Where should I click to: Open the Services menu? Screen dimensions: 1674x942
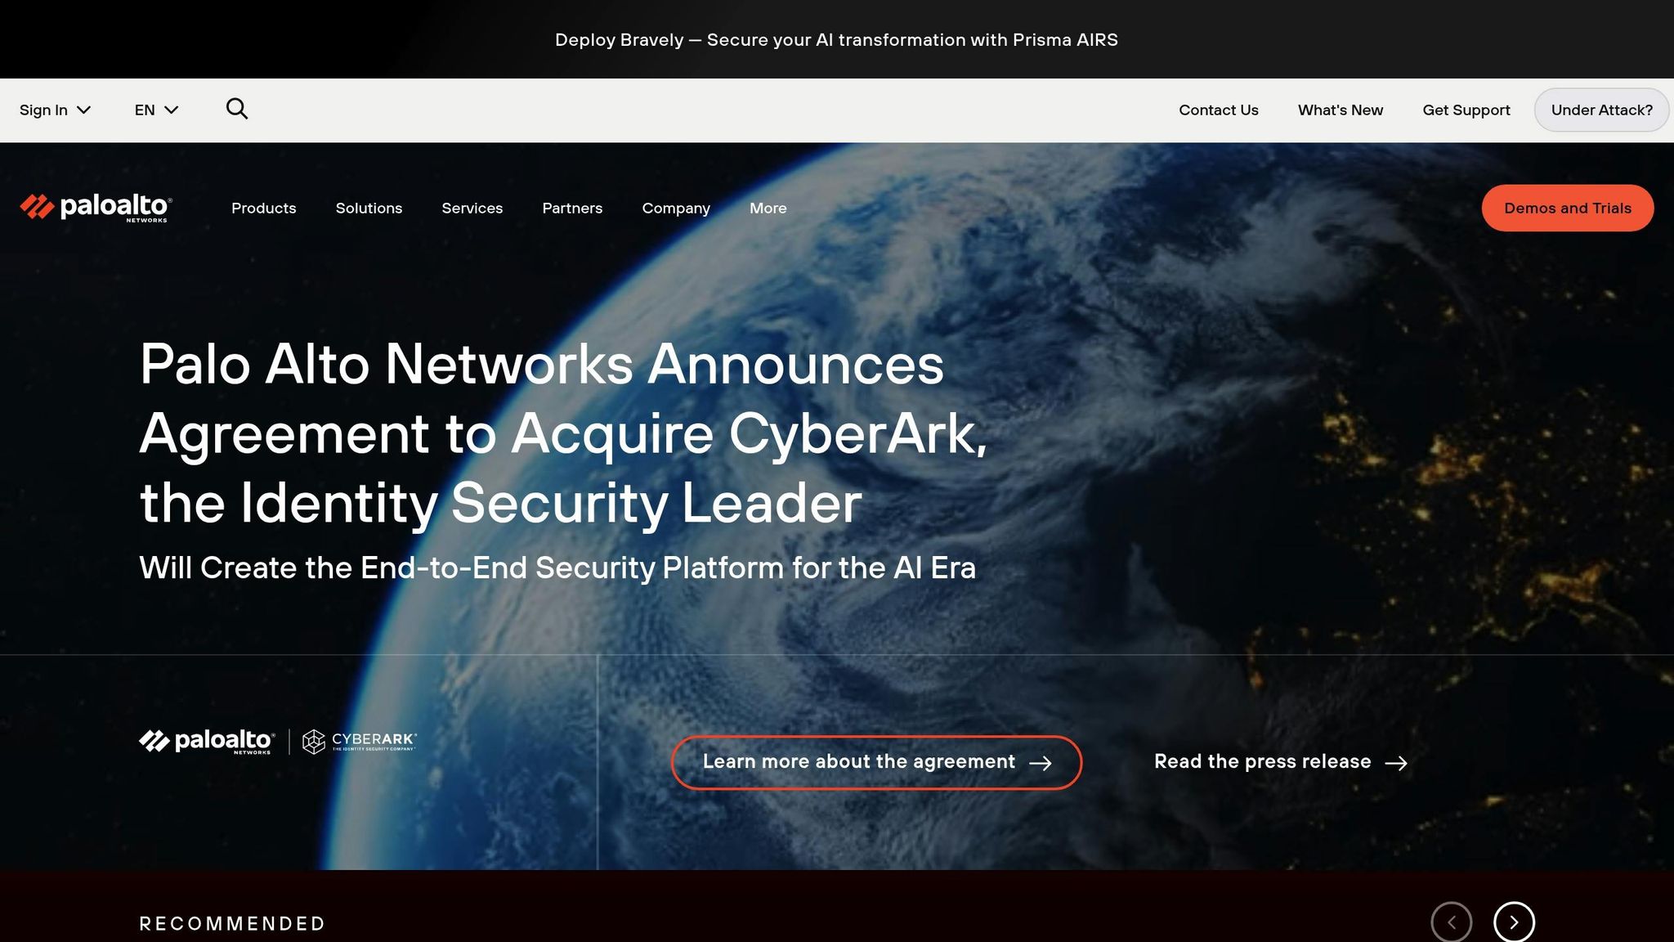click(472, 208)
